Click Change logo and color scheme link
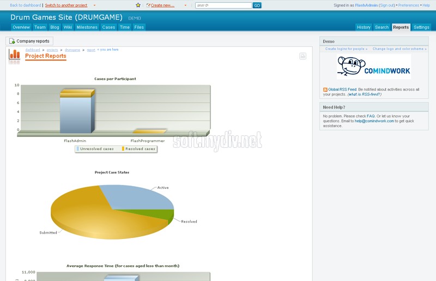 (x=399, y=49)
